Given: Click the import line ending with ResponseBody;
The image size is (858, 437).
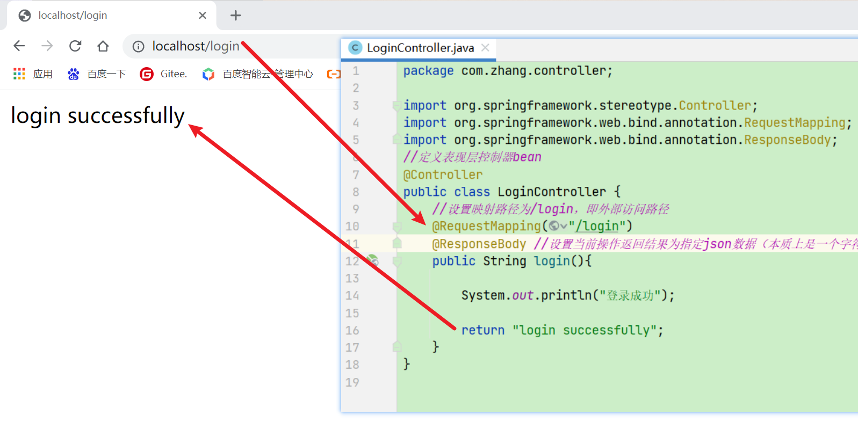Looking at the screenshot, I should [x=621, y=140].
